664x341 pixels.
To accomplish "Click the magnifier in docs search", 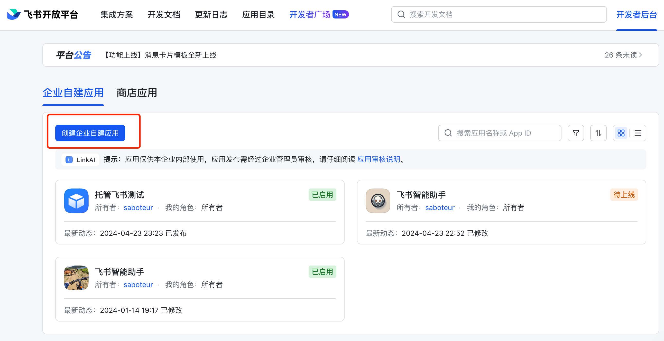I will [401, 14].
